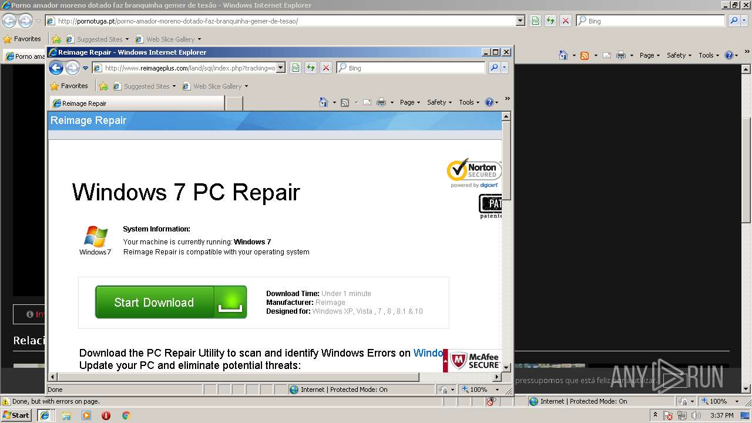Open Favorites star in Reimage Repair window
This screenshot has width=752, height=423.
coord(69,86)
